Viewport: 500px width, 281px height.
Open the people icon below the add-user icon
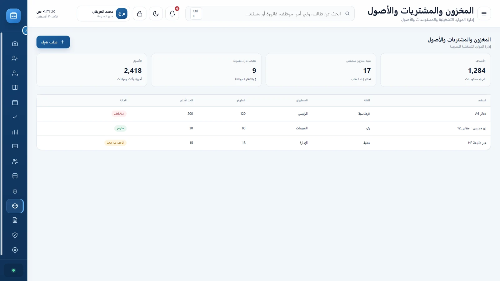point(15,73)
